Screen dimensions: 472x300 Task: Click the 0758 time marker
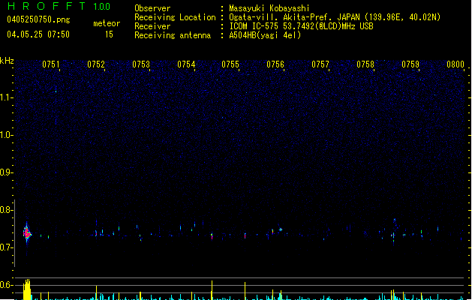(365, 64)
